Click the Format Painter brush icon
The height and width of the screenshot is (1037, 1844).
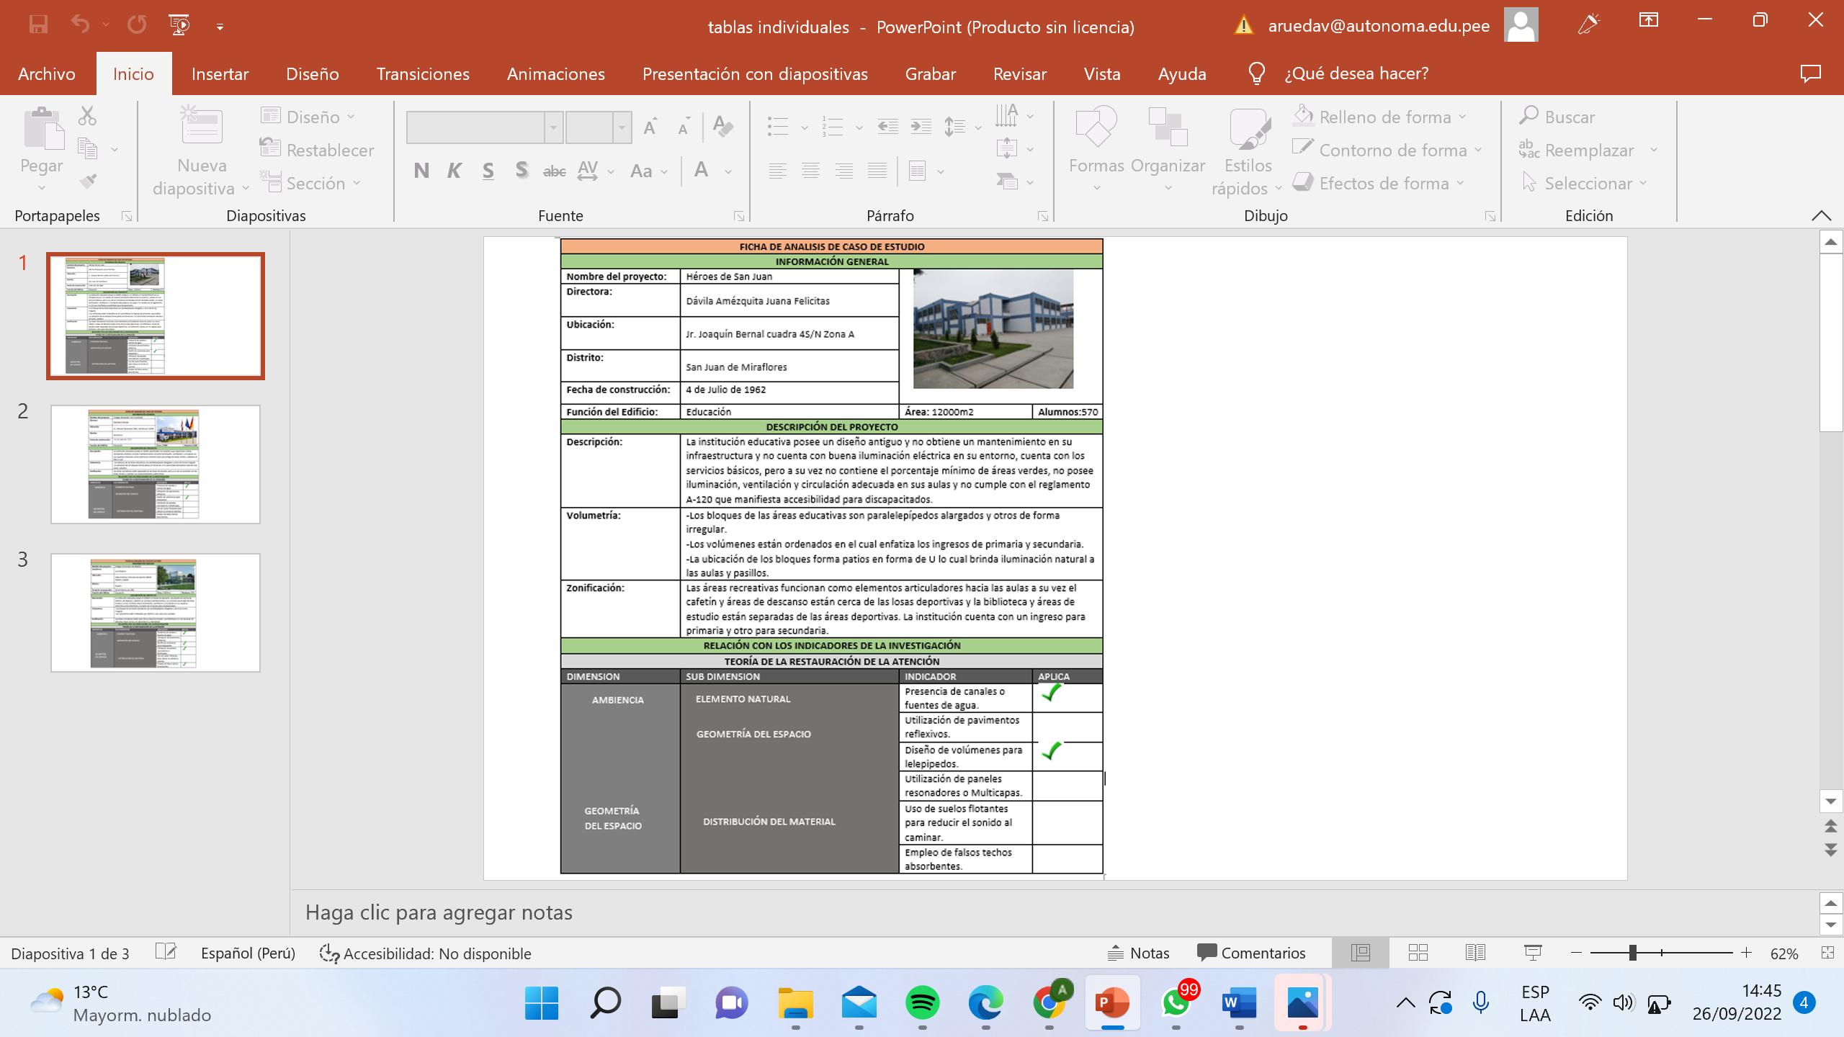pos(88,181)
